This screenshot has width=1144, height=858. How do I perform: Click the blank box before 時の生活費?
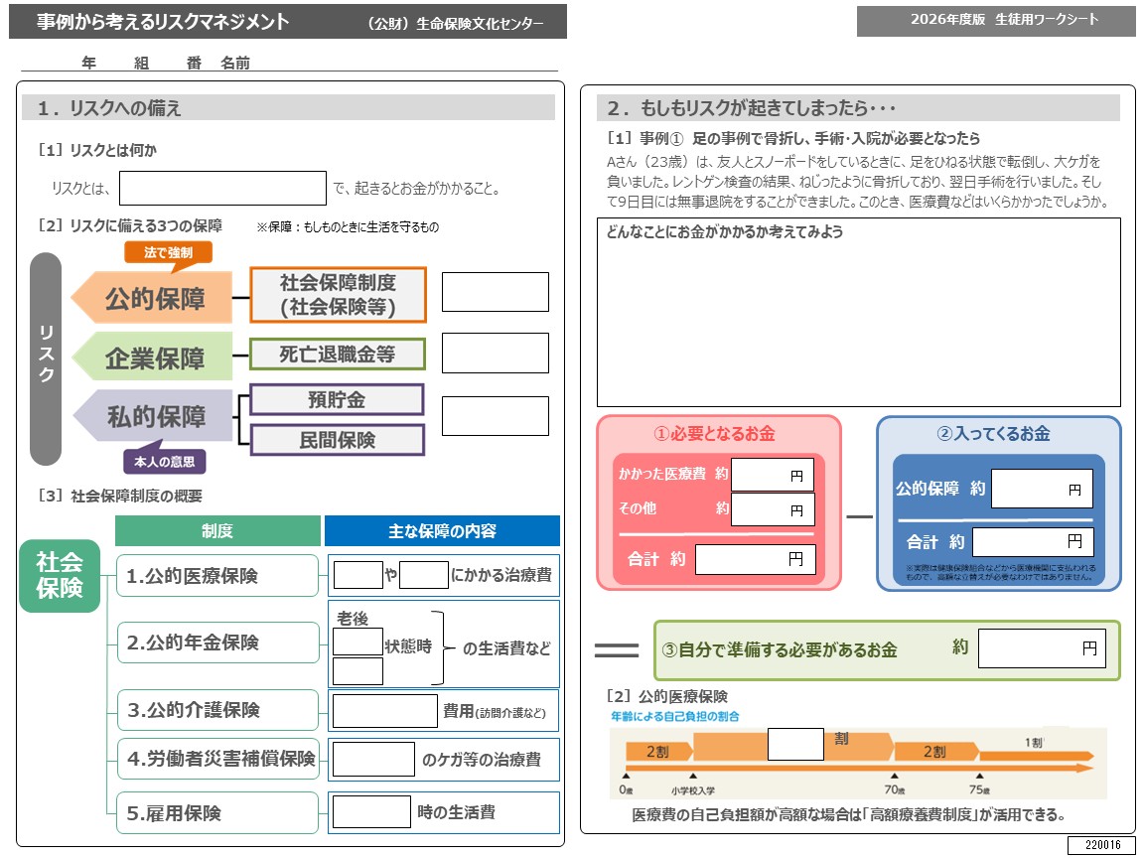point(370,812)
